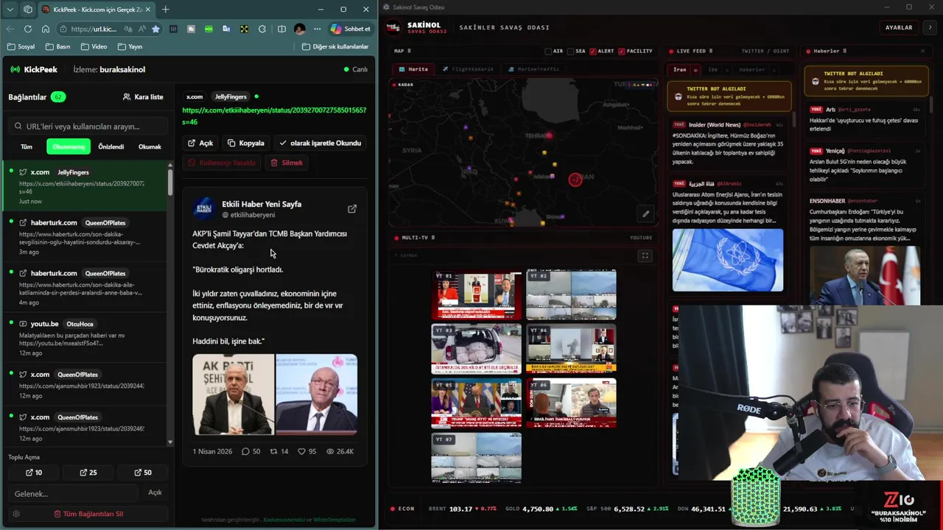Click the tweet like heart icon
This screenshot has width=943, height=530.
[301, 451]
